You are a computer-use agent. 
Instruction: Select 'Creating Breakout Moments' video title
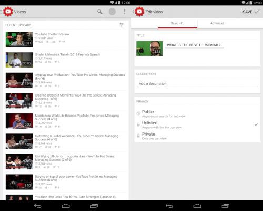click(75, 97)
